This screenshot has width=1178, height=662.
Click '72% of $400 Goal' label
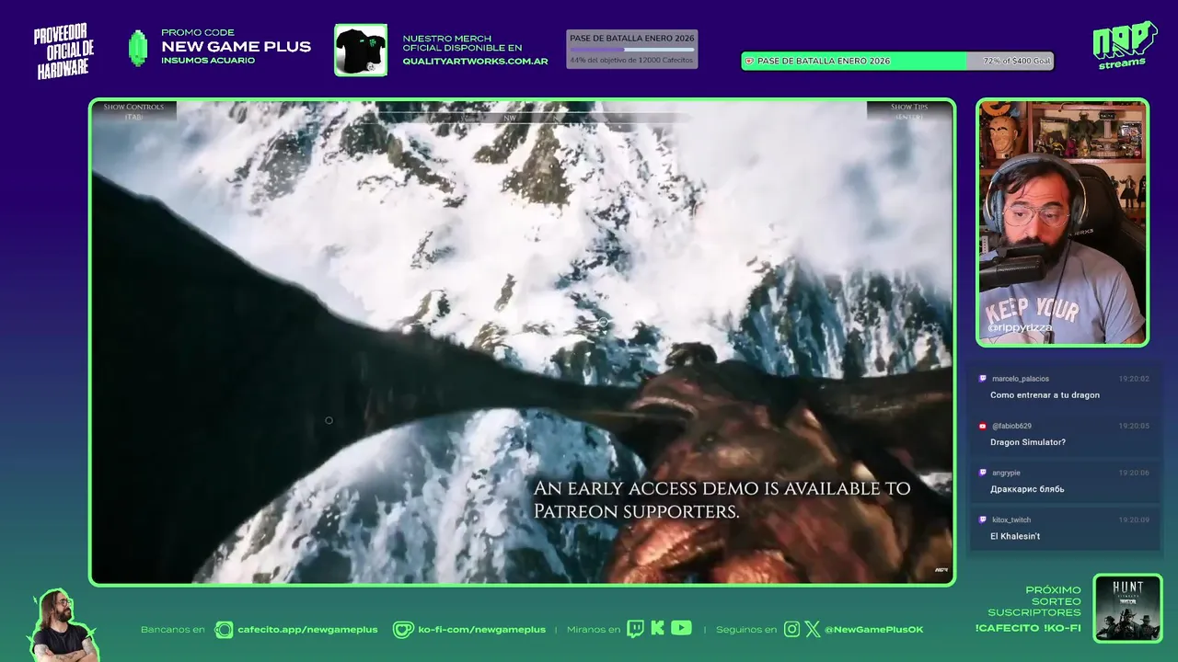(1016, 62)
